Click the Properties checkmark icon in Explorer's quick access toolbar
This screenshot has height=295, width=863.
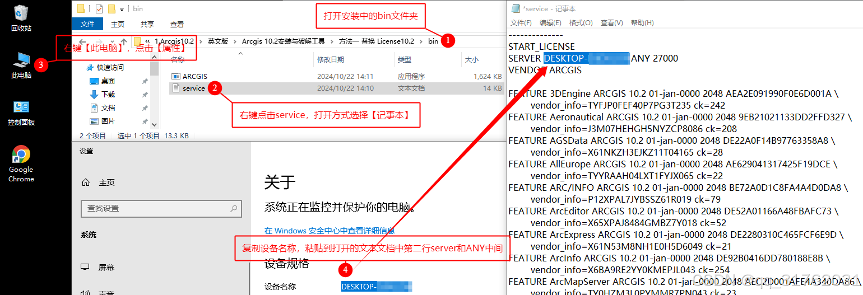tap(99, 9)
